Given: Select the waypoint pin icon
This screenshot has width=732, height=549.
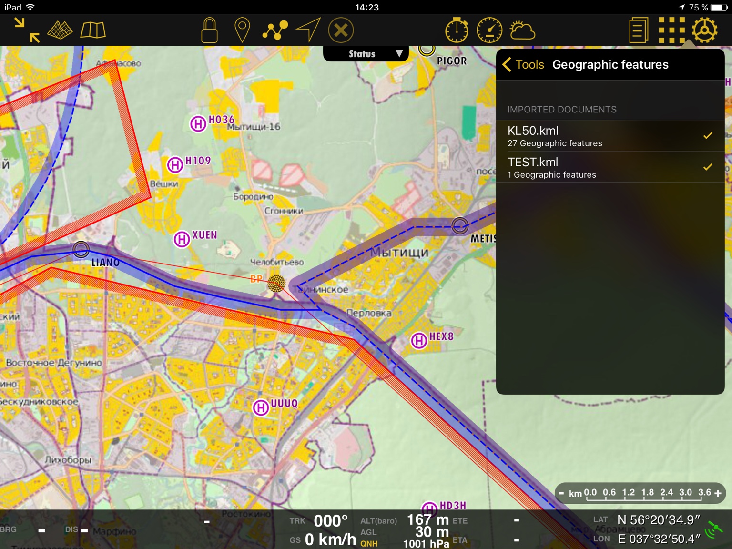Looking at the screenshot, I should pos(242,30).
